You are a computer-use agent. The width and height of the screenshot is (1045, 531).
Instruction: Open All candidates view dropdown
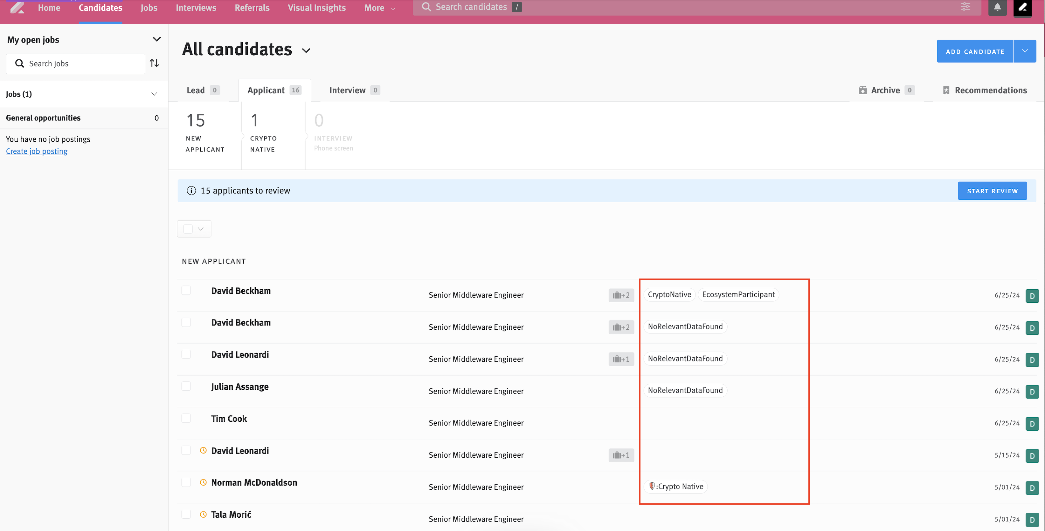[306, 50]
